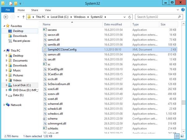Click the Windows breadcrumb segment
This screenshot has width=187, height=140.
(x=79, y=17)
